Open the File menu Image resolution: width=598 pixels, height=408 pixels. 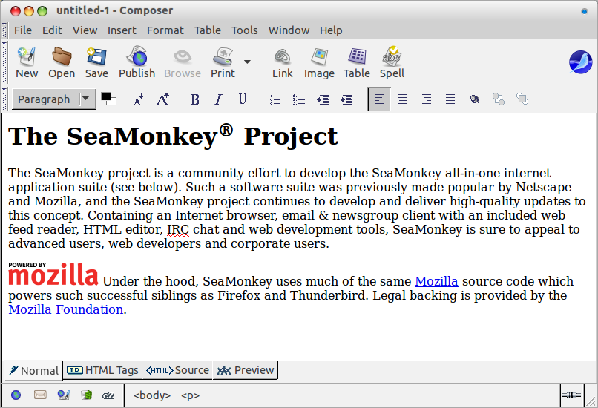(x=23, y=30)
